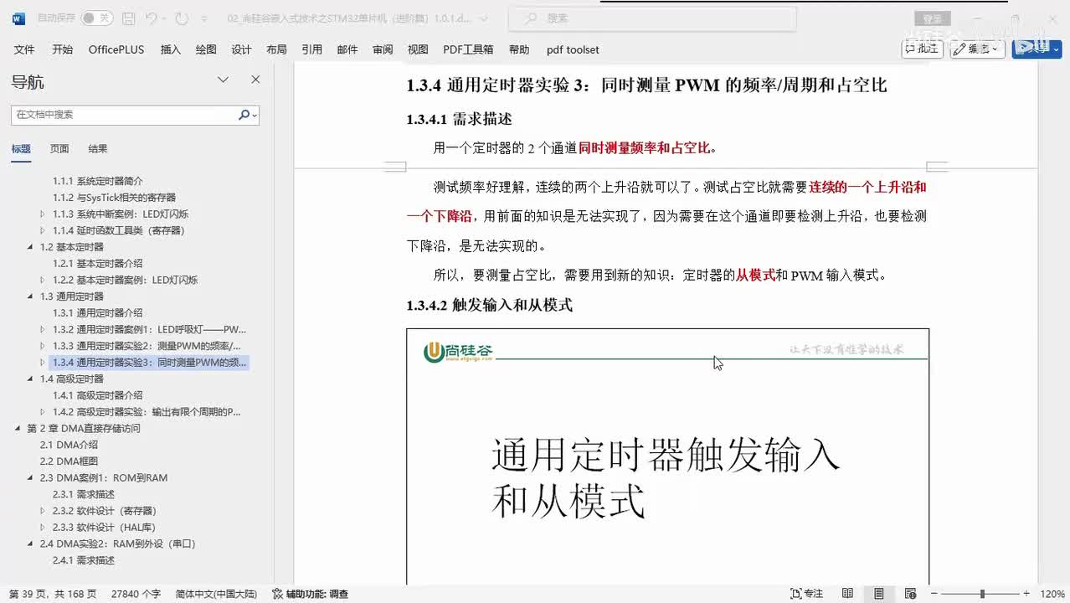Switch to Read Mode view icon

point(847,594)
